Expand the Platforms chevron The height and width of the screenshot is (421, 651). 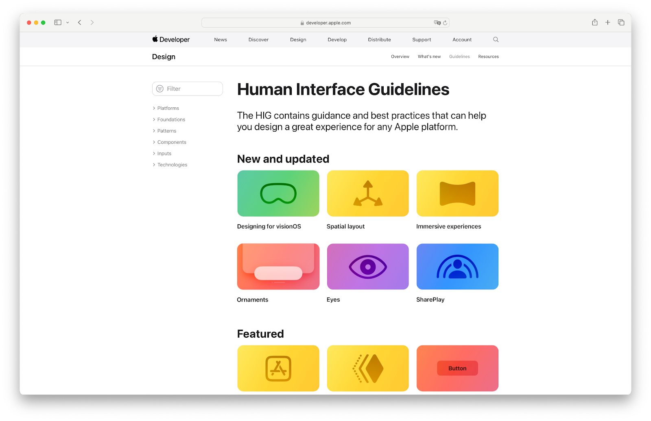[x=154, y=108]
